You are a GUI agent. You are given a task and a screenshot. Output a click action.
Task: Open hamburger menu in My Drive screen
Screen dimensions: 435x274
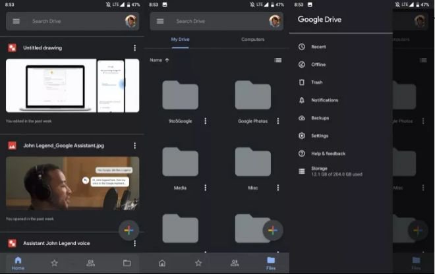[x=160, y=21]
